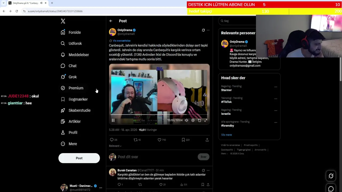Open Privatlivspolitik footer link
Image resolution: width=342 pixels, height=192 pixels.
[x=251, y=145]
